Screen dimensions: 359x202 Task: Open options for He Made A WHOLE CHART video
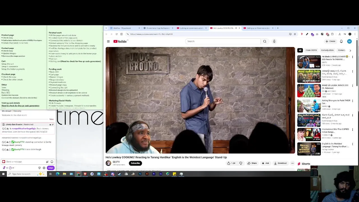pyautogui.click(x=353, y=57)
